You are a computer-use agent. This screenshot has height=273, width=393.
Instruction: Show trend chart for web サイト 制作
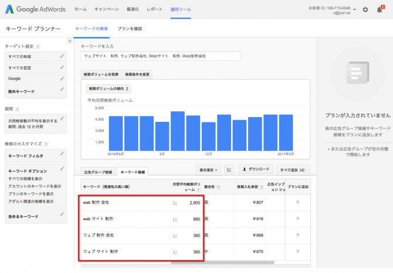175,220
